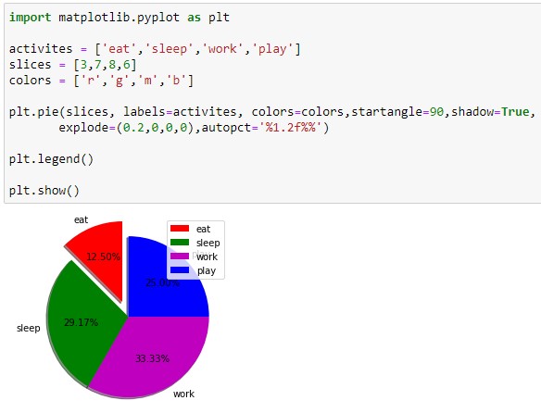Screen dimensions: 541x413
Task: Click the 'eat' legend label
Action: (x=203, y=229)
